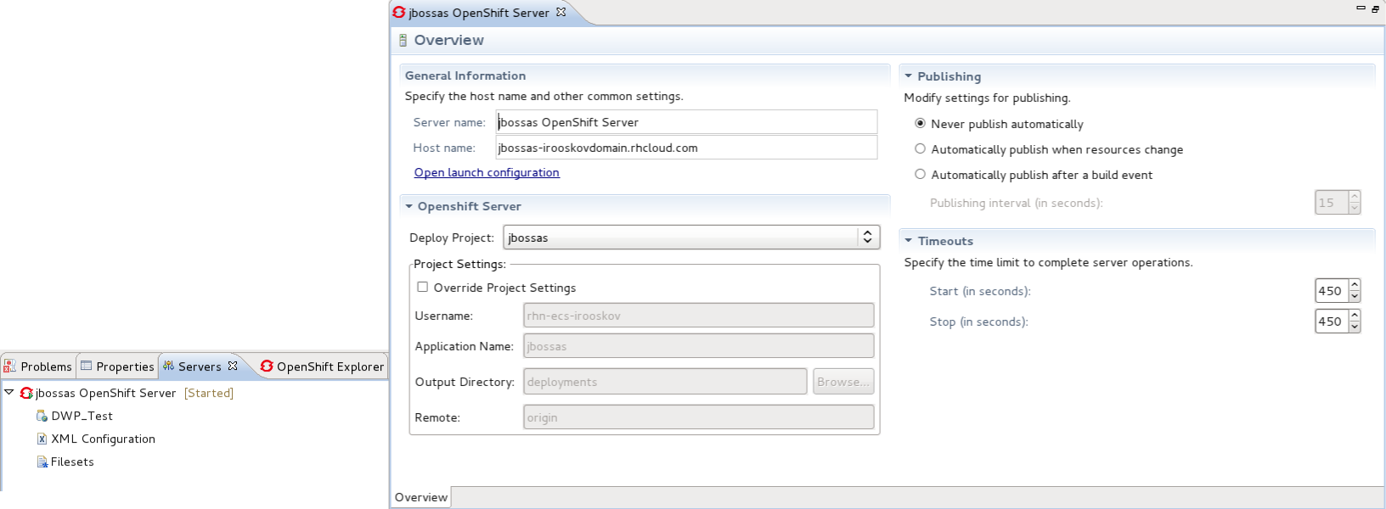The height and width of the screenshot is (509, 1386).
Task: Click into the Server name field
Action: 686,122
